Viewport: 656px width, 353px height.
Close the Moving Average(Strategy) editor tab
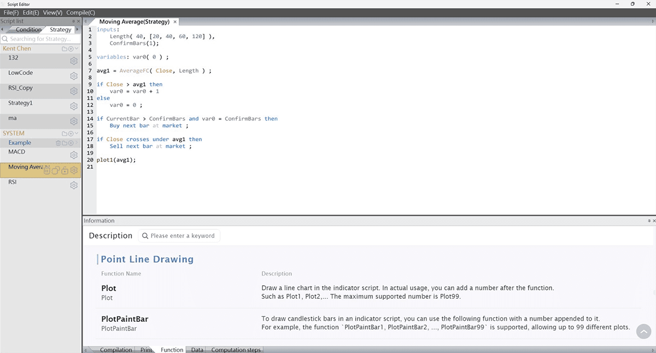click(175, 22)
